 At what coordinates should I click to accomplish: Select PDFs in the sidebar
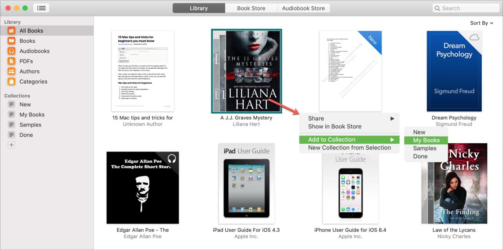pos(47,61)
